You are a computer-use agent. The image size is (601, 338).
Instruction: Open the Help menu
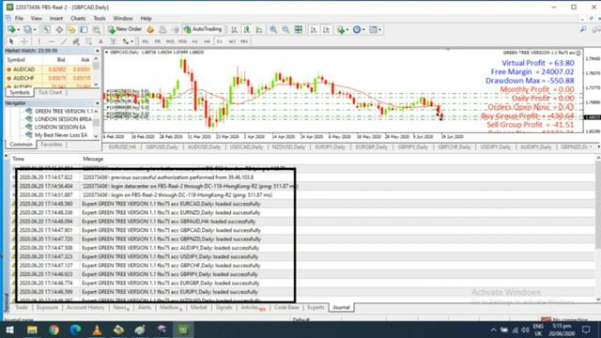point(146,18)
